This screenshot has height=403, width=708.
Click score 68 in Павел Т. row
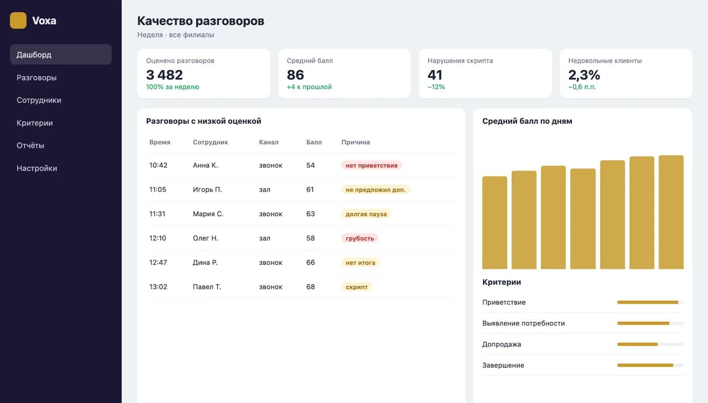[310, 287]
